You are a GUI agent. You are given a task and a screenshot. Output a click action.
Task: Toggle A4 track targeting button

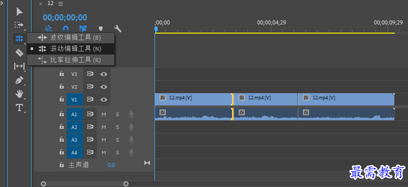(x=75, y=153)
